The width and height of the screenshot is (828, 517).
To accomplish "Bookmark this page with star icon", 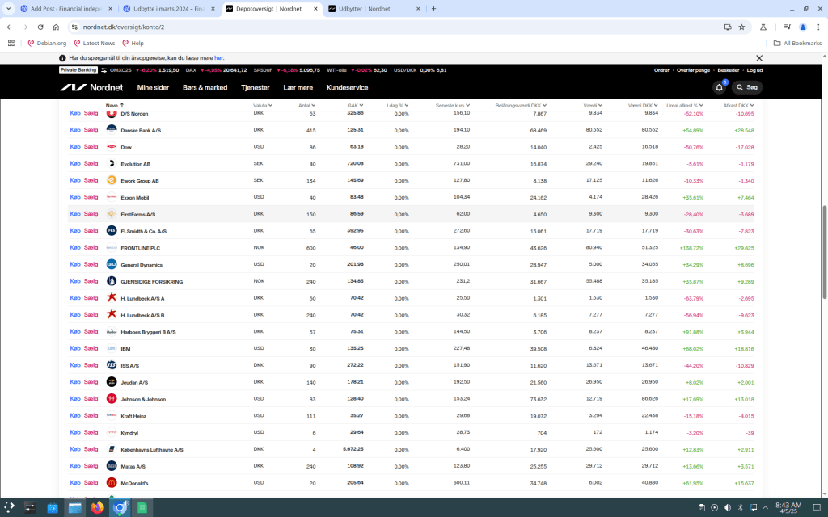I will tap(741, 27).
